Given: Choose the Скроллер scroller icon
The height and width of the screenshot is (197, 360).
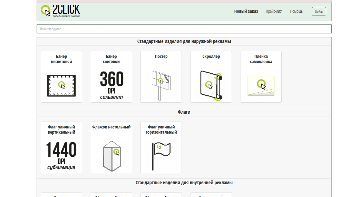Looking at the screenshot, I should (x=211, y=86).
